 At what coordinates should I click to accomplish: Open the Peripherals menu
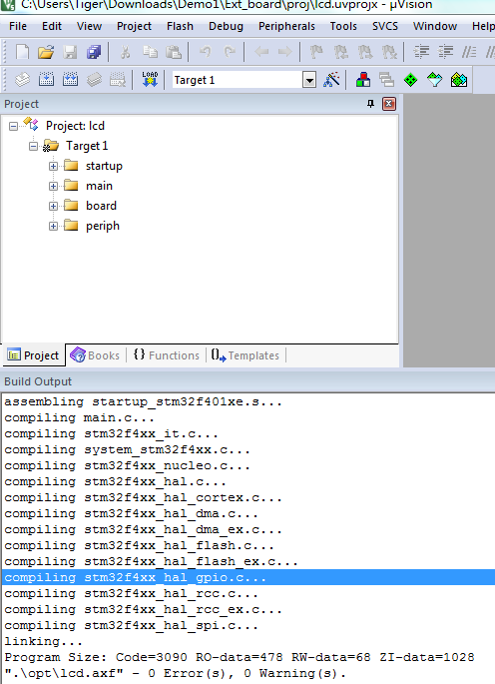coord(286,26)
